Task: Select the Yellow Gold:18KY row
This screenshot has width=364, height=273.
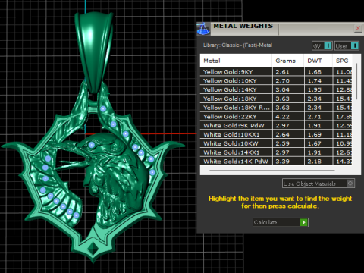Action: pyautogui.click(x=276, y=99)
